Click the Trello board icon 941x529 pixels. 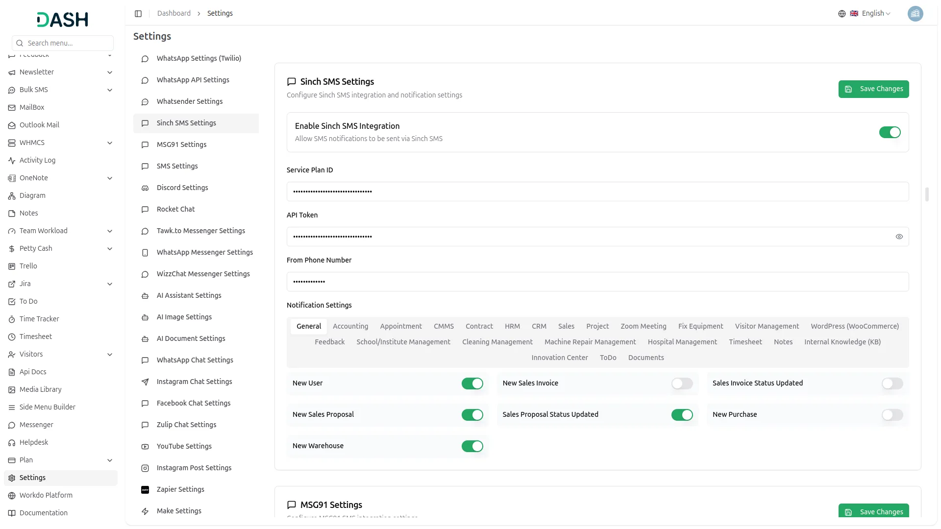(12, 266)
